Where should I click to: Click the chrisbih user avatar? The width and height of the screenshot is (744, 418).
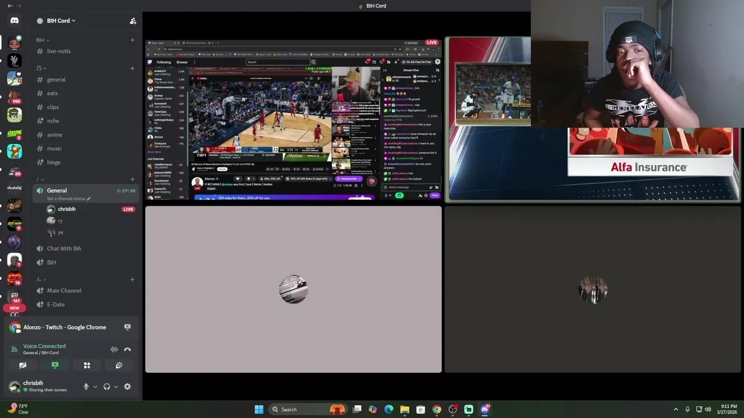coord(14,386)
